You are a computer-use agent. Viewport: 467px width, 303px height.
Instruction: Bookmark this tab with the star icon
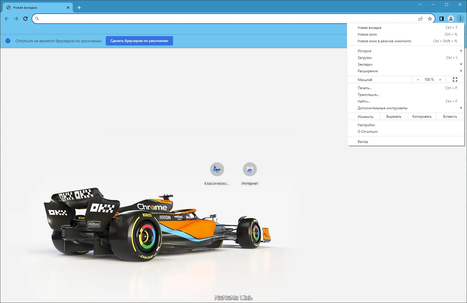(x=430, y=19)
